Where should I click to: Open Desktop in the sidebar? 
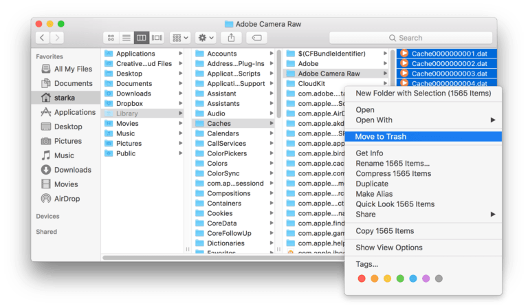tap(66, 127)
